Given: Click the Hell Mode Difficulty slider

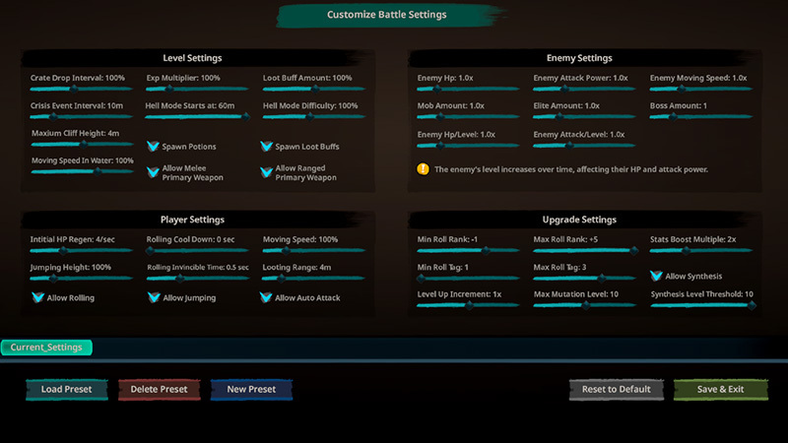Looking at the screenshot, I should pos(313,117).
